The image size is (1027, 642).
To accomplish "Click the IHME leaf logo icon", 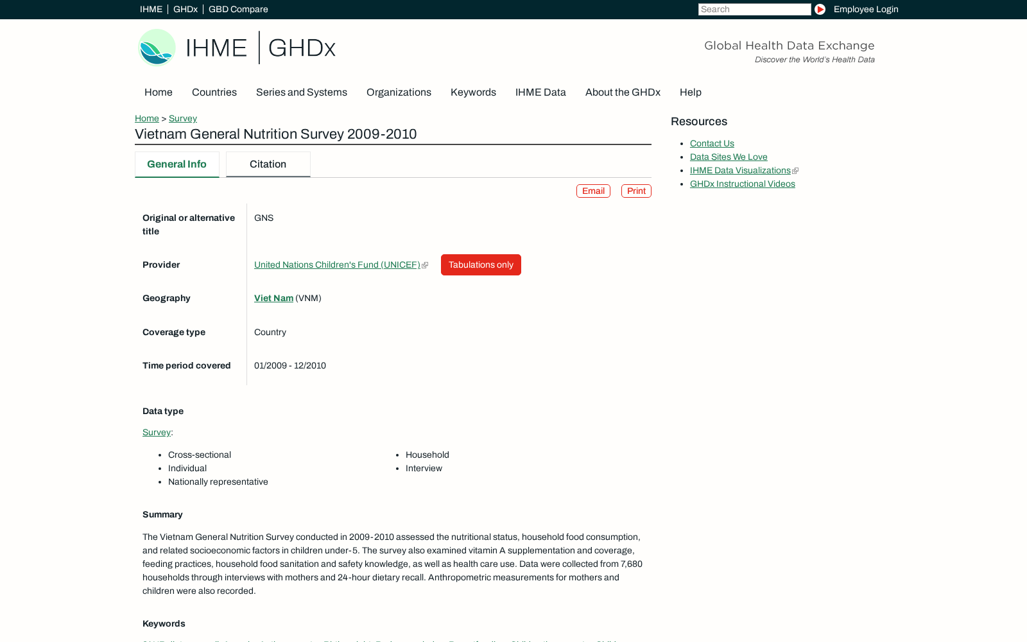I will point(157,48).
